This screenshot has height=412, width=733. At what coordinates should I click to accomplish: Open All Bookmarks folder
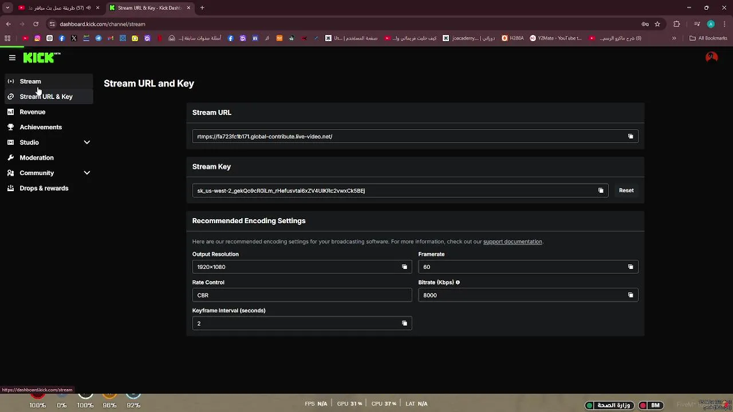pos(708,38)
